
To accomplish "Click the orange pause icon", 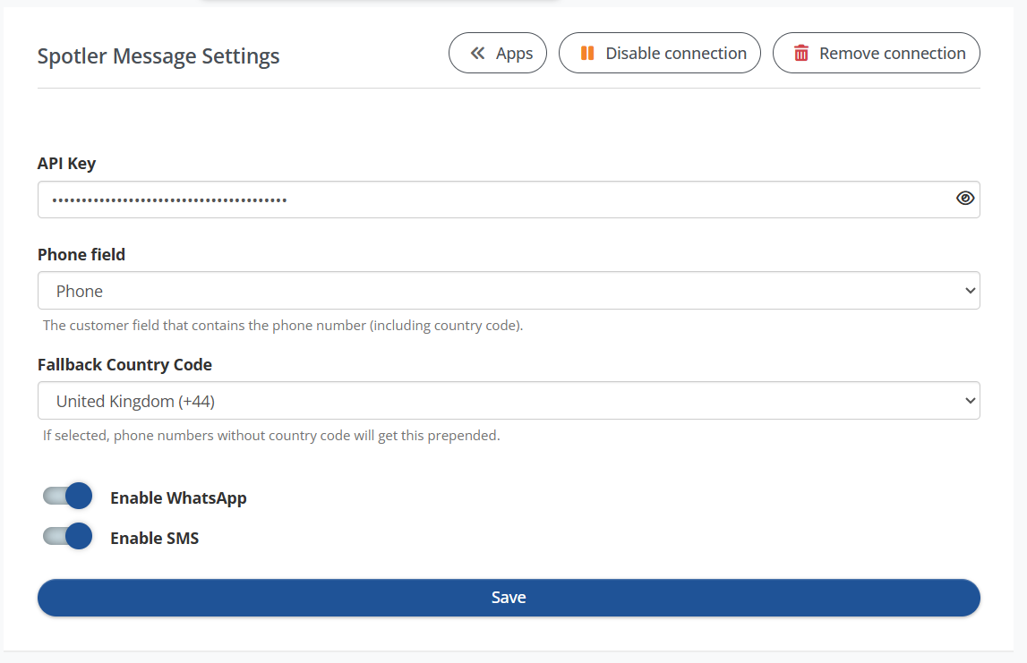I will (587, 53).
